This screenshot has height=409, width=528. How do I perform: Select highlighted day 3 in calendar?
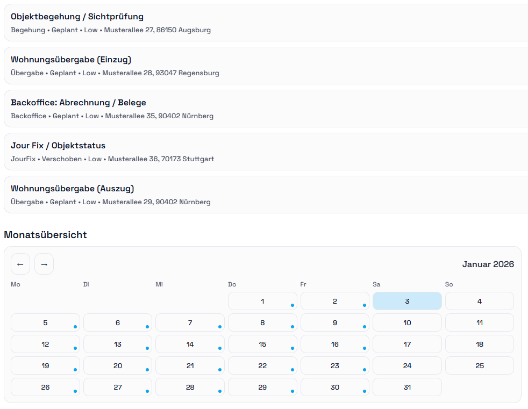point(407,302)
